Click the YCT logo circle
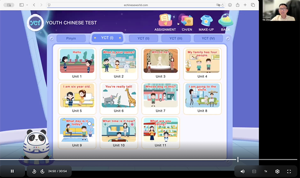This screenshot has width=300, height=178. [x=35, y=22]
